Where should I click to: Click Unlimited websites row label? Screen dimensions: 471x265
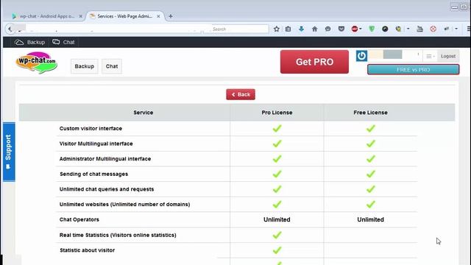(x=124, y=205)
